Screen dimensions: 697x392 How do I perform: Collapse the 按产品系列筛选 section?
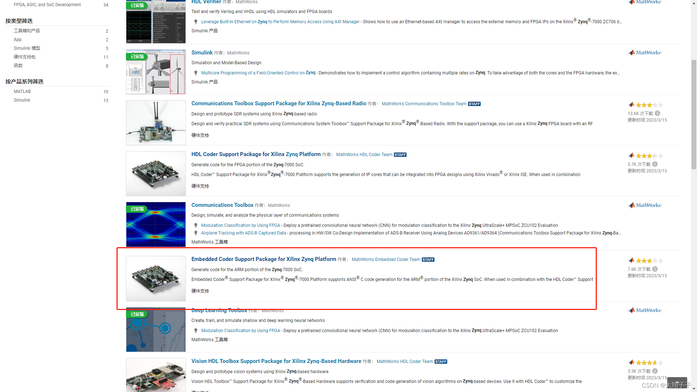pos(25,81)
